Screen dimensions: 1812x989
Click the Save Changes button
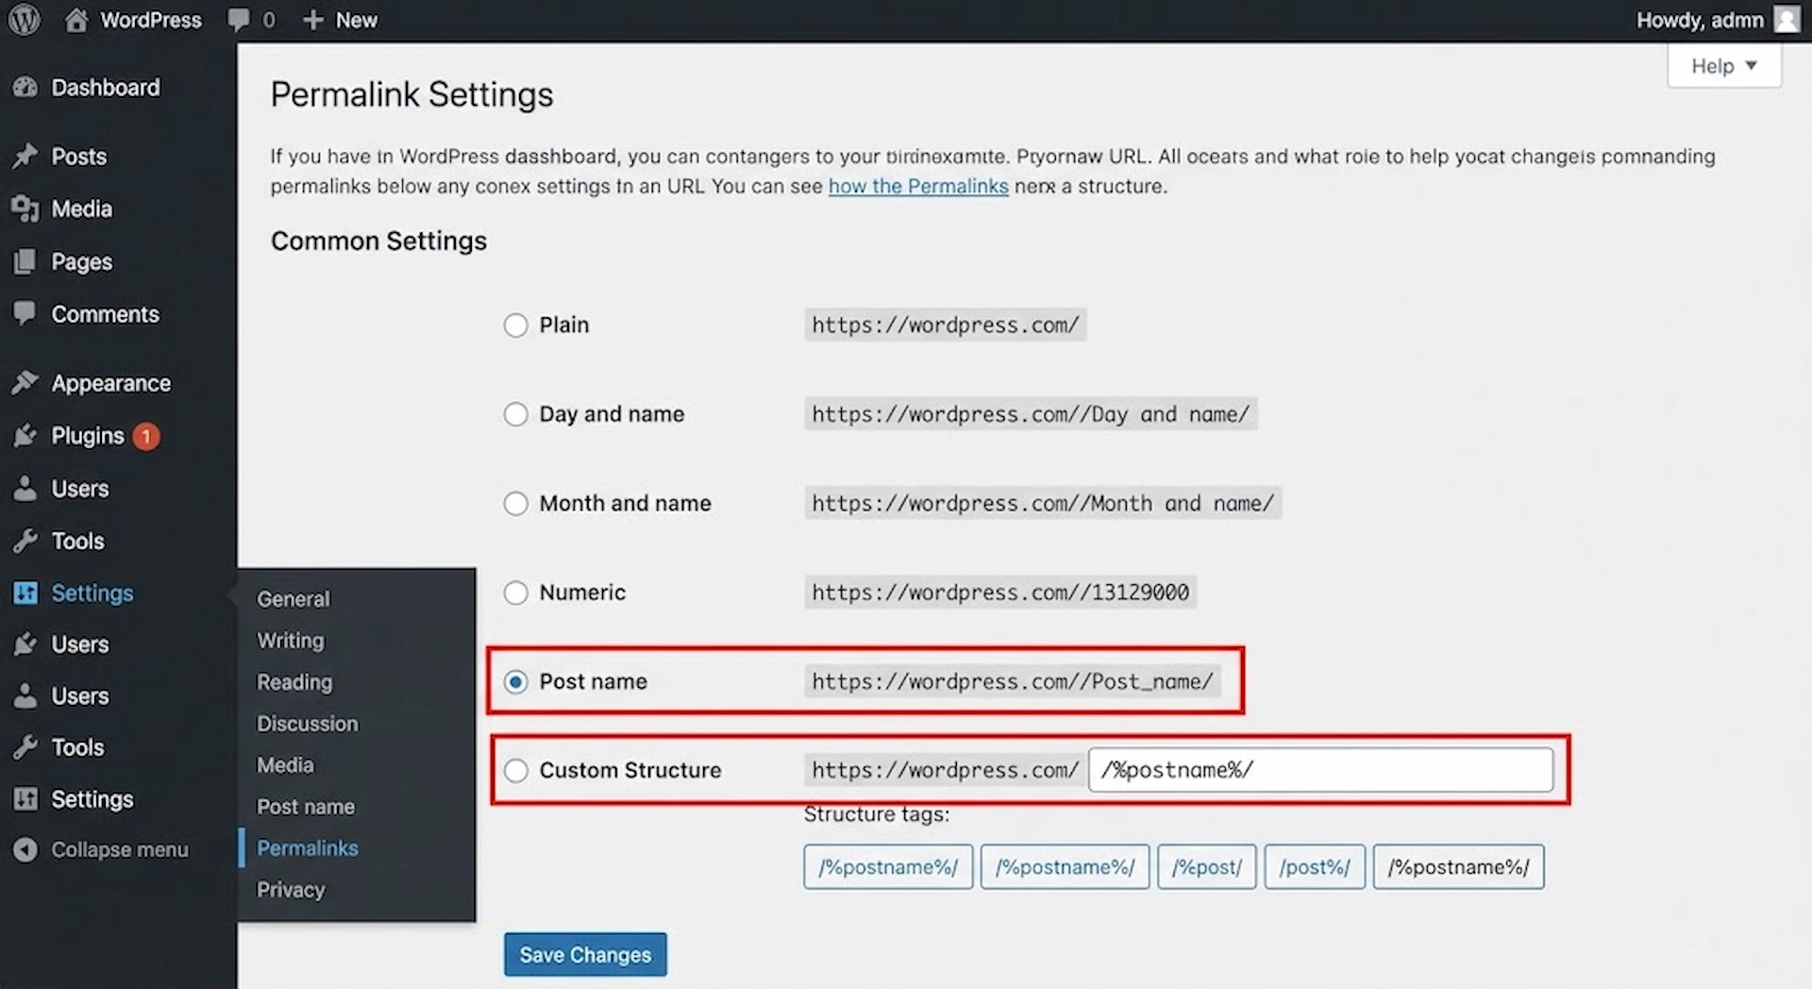click(585, 955)
